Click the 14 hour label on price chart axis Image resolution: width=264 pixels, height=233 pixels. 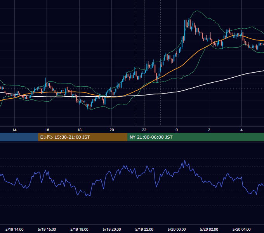point(14,130)
